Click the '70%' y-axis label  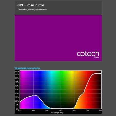pyautogui.click(x=17, y=82)
